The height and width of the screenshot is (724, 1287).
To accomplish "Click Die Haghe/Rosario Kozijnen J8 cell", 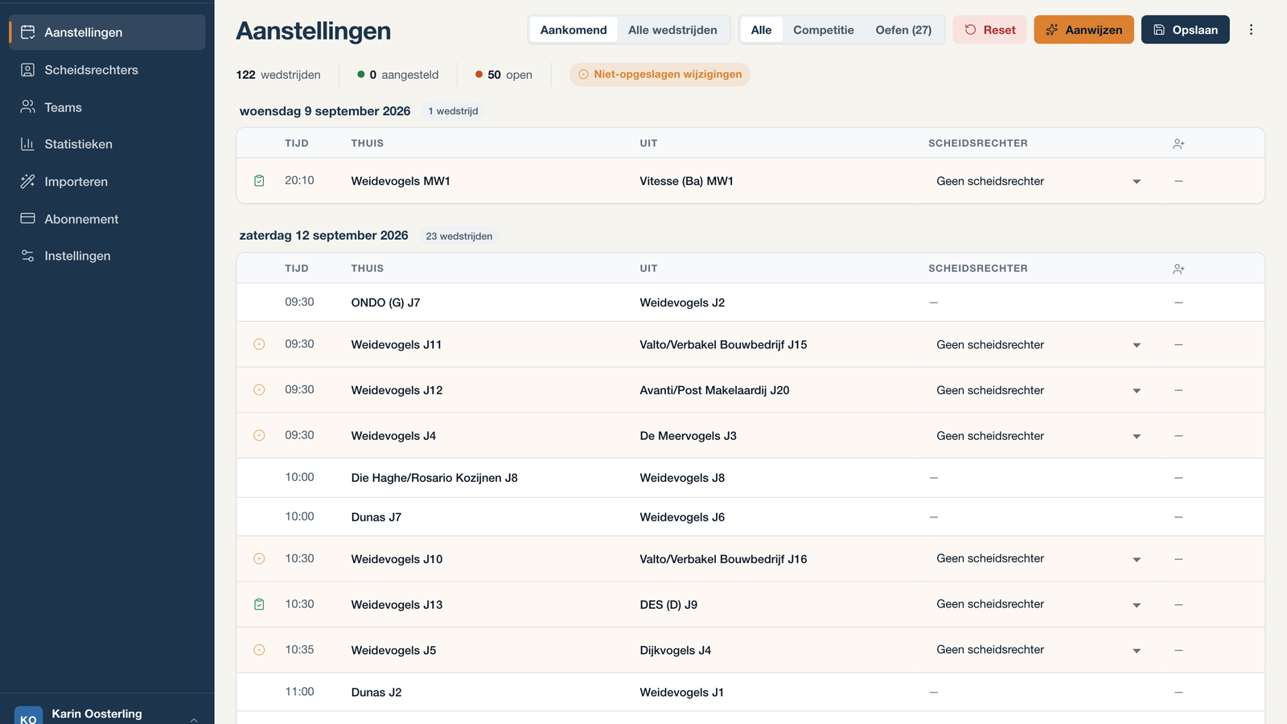I will 434,478.
